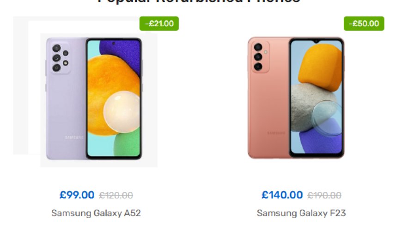Viewport: 402px width, 226px height.
Task: Select the £99.00 sale price
Action: [77, 195]
